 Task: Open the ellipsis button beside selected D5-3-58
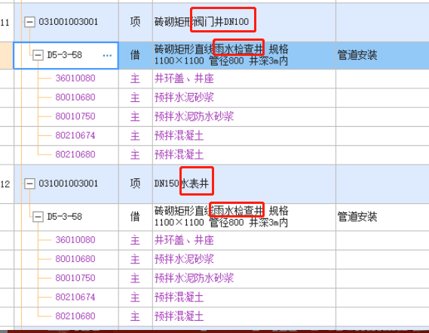(x=107, y=56)
